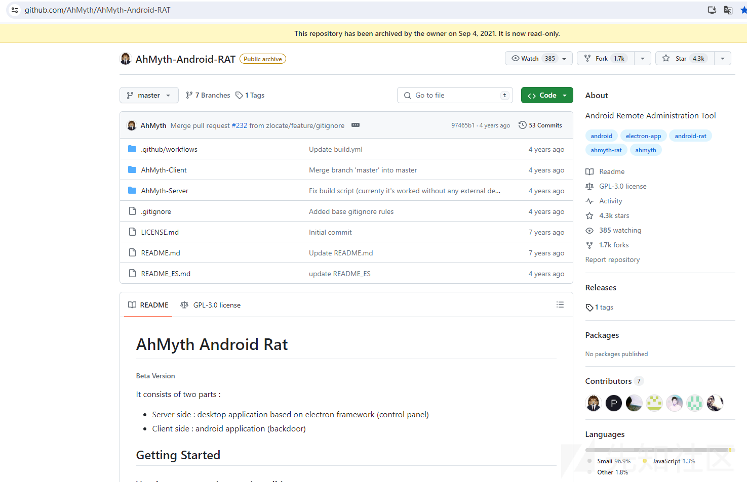View the 1 Tags link near branches
This screenshot has width=747, height=482.
click(x=250, y=95)
